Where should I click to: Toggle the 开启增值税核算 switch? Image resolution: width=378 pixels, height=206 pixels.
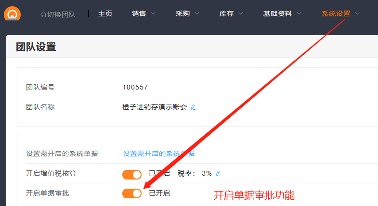131,174
